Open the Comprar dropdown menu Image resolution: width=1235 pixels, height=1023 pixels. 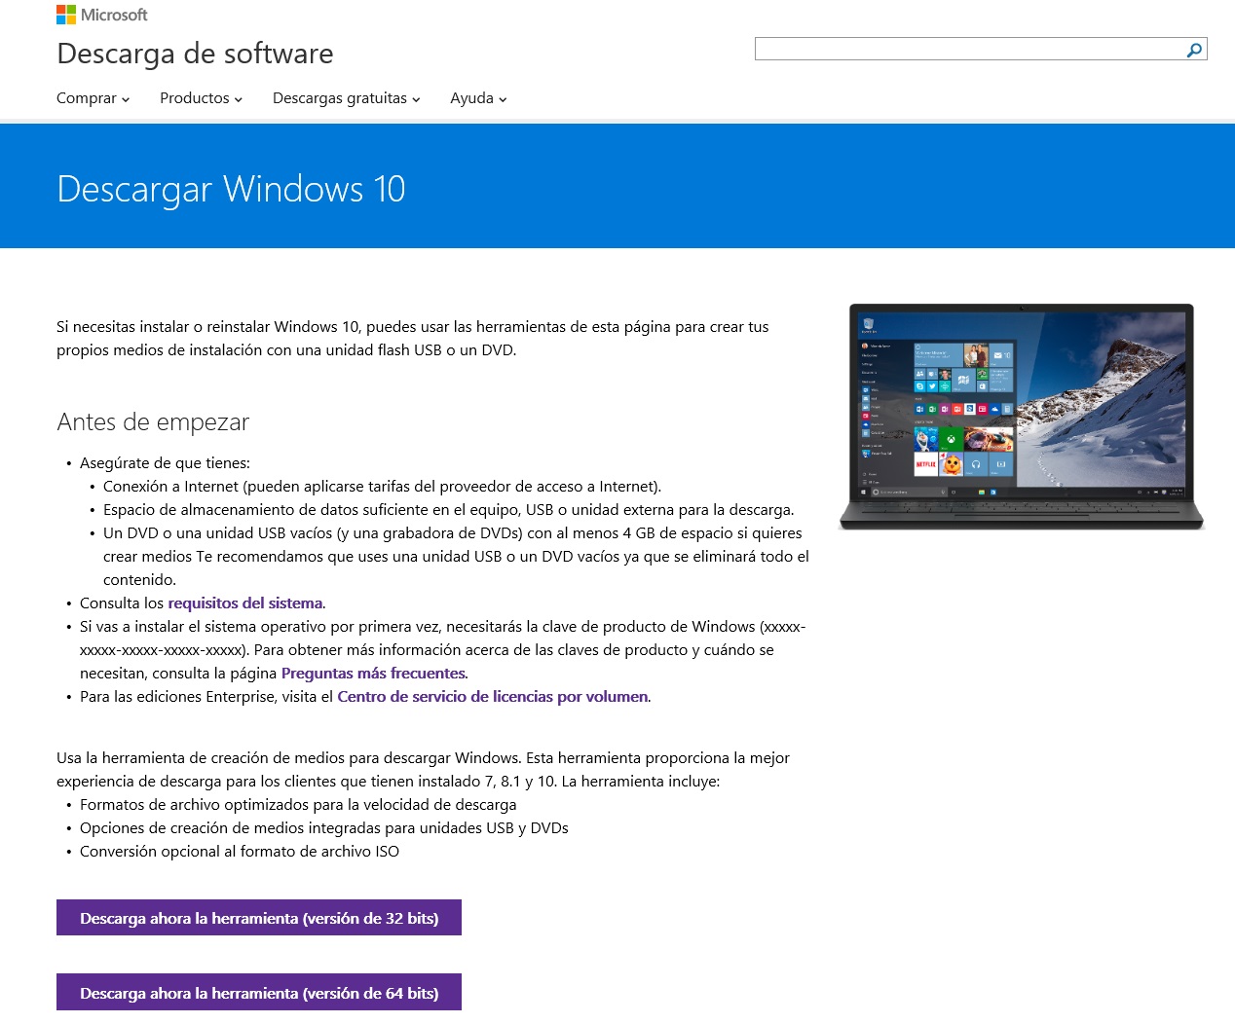click(x=93, y=98)
